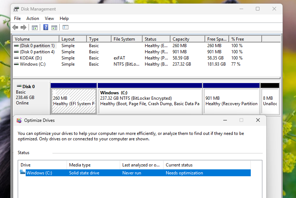
Task: Select KODAK (D:) volume name
Action: (31, 58)
